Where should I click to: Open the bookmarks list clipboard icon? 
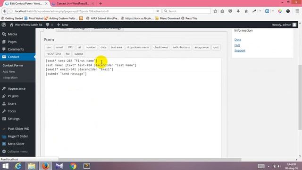tap(222, 11)
